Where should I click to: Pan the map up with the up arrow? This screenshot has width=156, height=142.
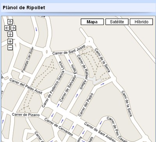click(x=10, y=22)
